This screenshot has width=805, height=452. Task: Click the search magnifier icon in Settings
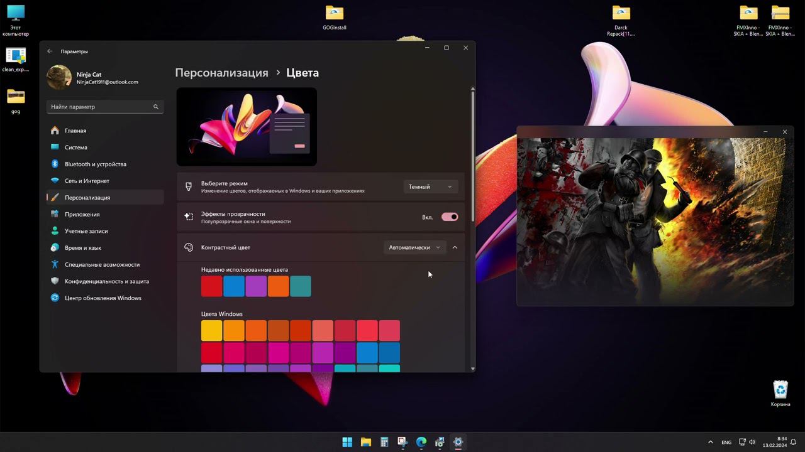point(156,107)
